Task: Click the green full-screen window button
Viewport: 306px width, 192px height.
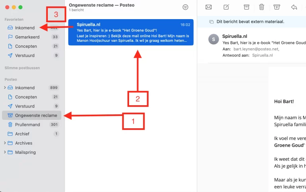Action: [20, 7]
